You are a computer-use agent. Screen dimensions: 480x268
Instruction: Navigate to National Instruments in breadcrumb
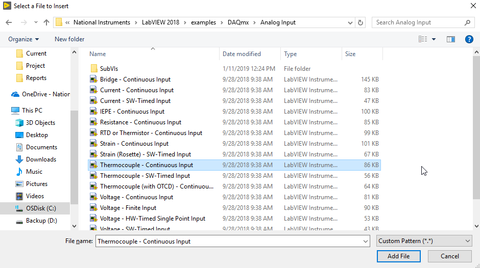pos(102,22)
